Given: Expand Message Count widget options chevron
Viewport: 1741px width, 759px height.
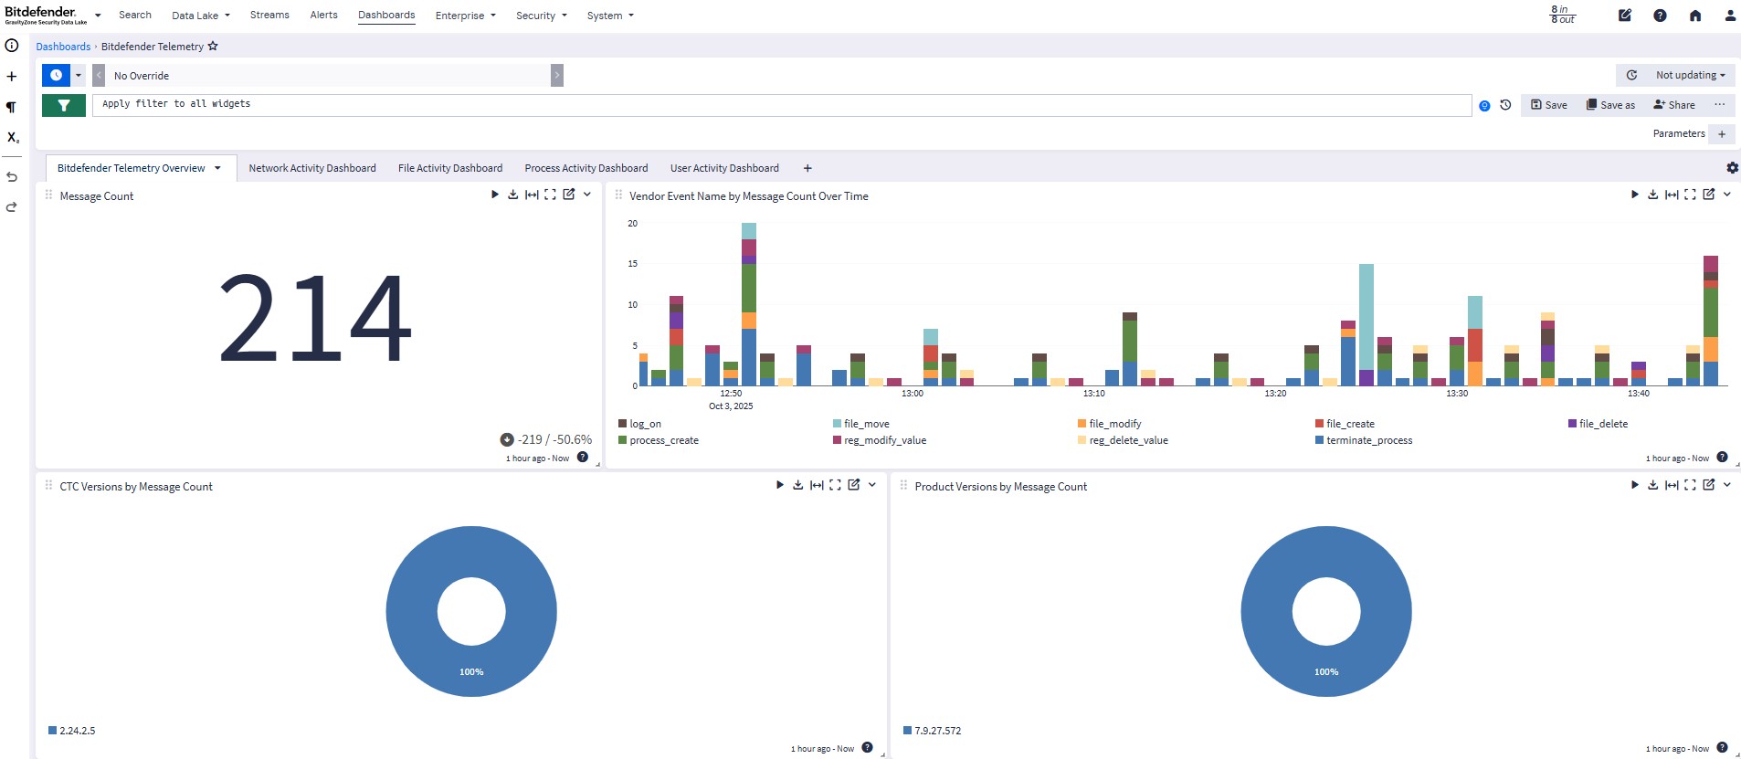Looking at the screenshot, I should coord(587,195).
